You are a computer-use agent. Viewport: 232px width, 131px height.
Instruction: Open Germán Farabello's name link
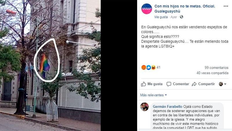168,107
